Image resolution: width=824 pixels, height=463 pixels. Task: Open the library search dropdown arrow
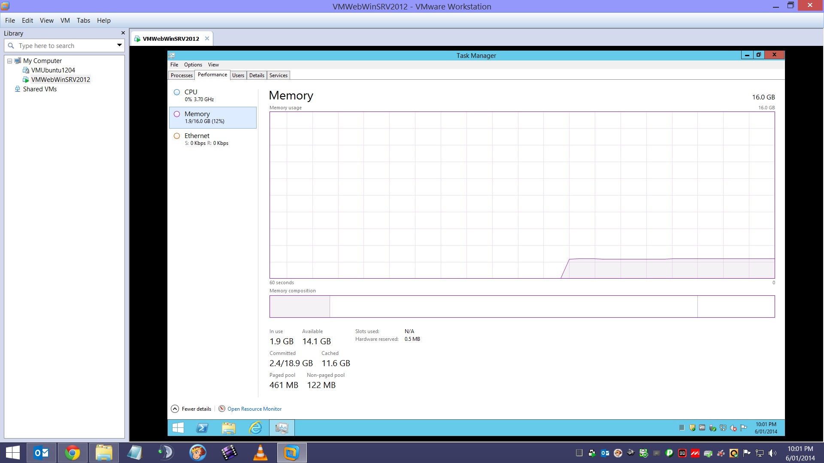(119, 45)
